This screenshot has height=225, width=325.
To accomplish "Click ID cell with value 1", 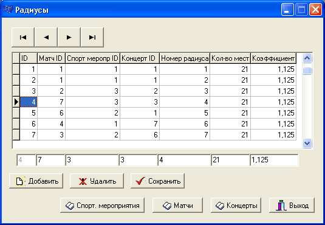I will (x=29, y=69).
